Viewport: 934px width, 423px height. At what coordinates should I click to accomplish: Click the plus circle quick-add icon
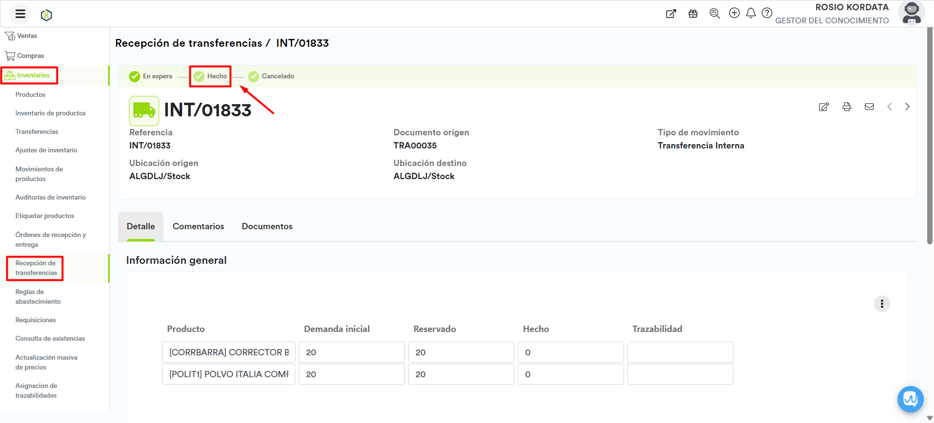tap(734, 13)
